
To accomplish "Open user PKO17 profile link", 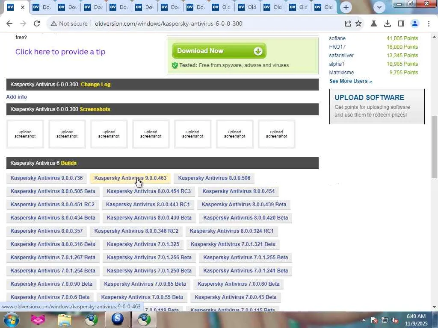I will coord(337,47).
